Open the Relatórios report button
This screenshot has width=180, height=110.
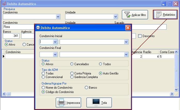point(165,15)
